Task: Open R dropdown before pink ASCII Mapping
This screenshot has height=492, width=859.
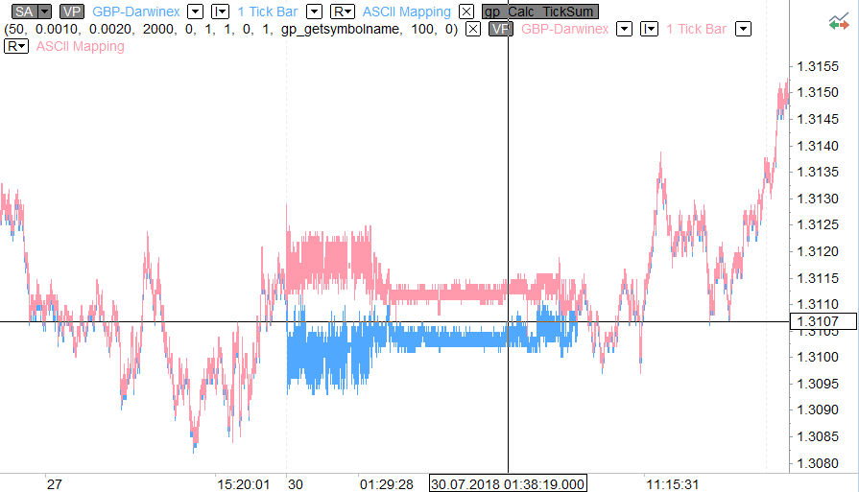Action: click(16, 47)
